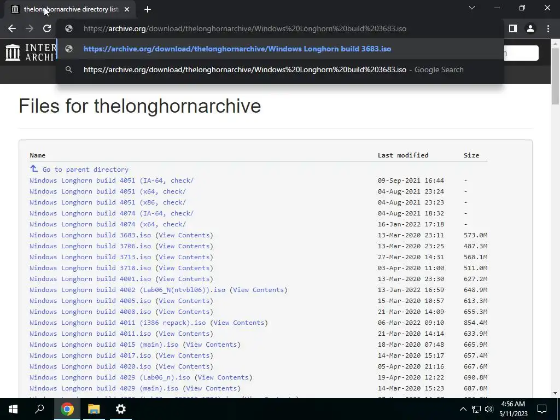The image size is (560, 420).
Task: Open the tab search chevron
Action: coord(472,8)
